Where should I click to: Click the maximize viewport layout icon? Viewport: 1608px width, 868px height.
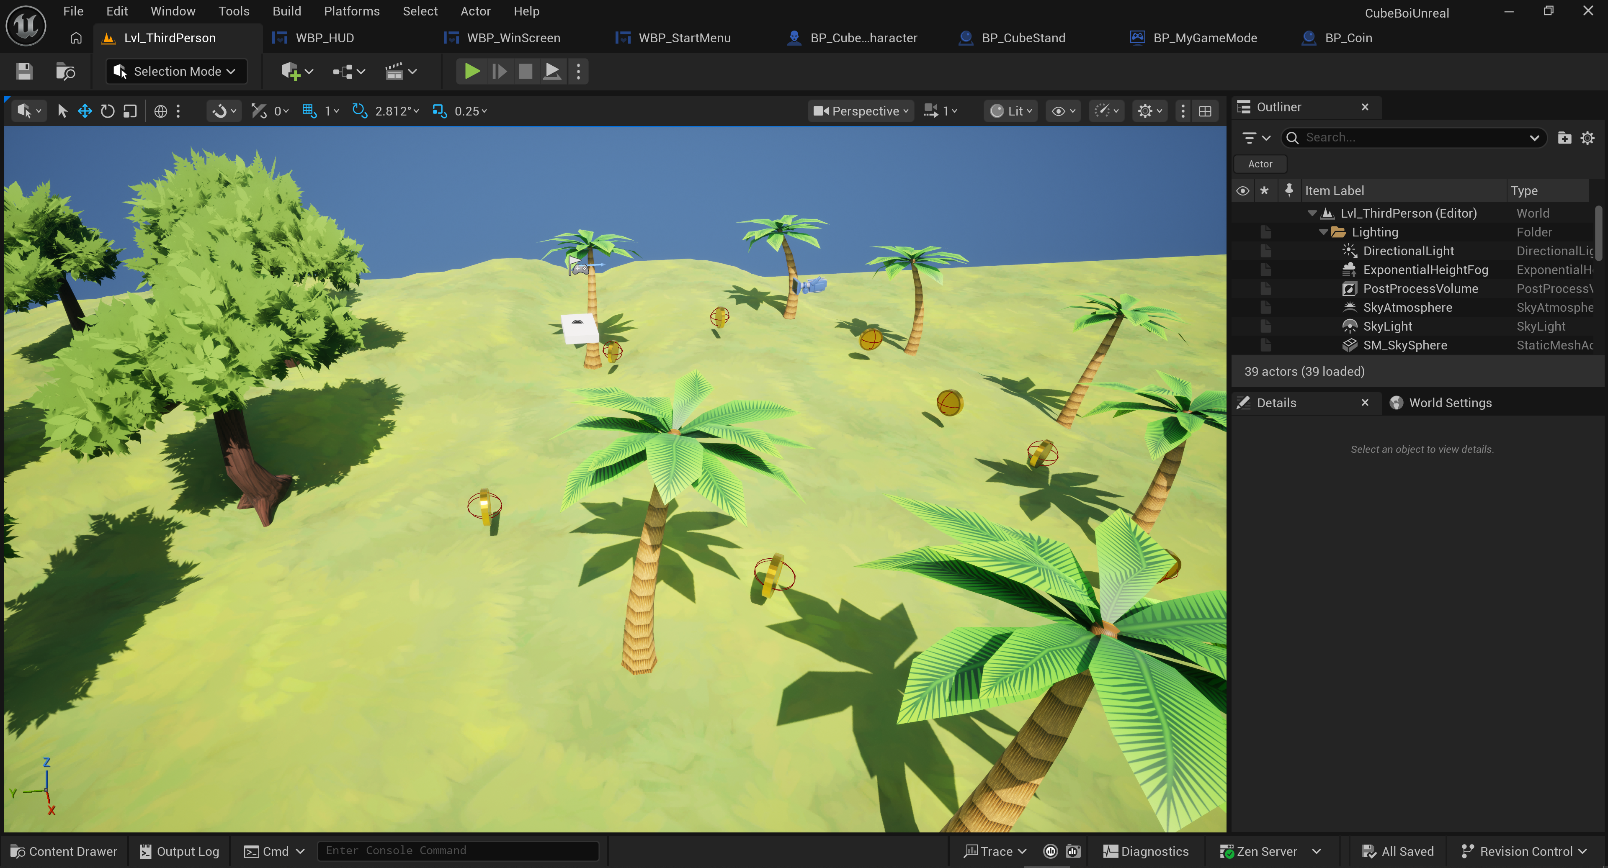tap(1205, 111)
